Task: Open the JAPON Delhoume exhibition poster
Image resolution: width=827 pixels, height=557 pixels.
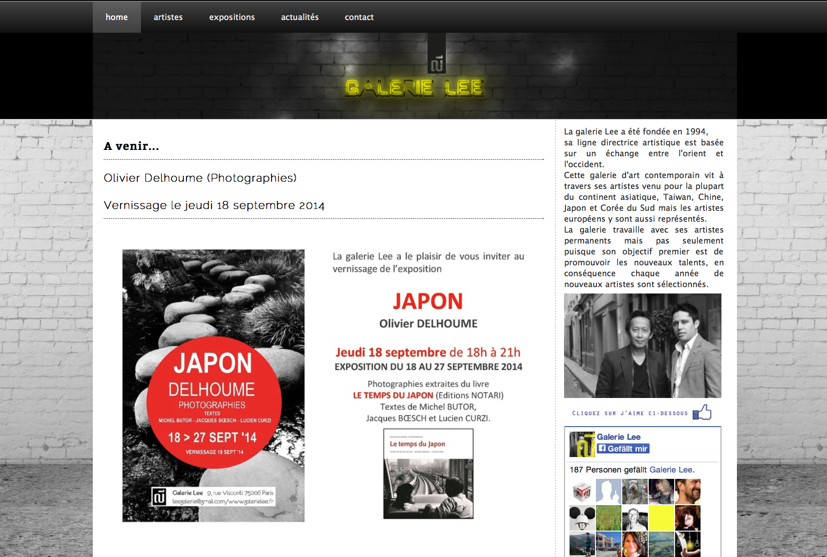Action: [x=213, y=385]
